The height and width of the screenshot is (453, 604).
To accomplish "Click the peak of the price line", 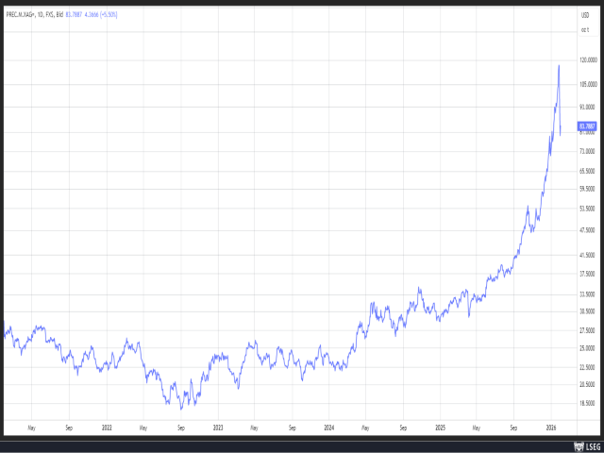I will [x=559, y=65].
